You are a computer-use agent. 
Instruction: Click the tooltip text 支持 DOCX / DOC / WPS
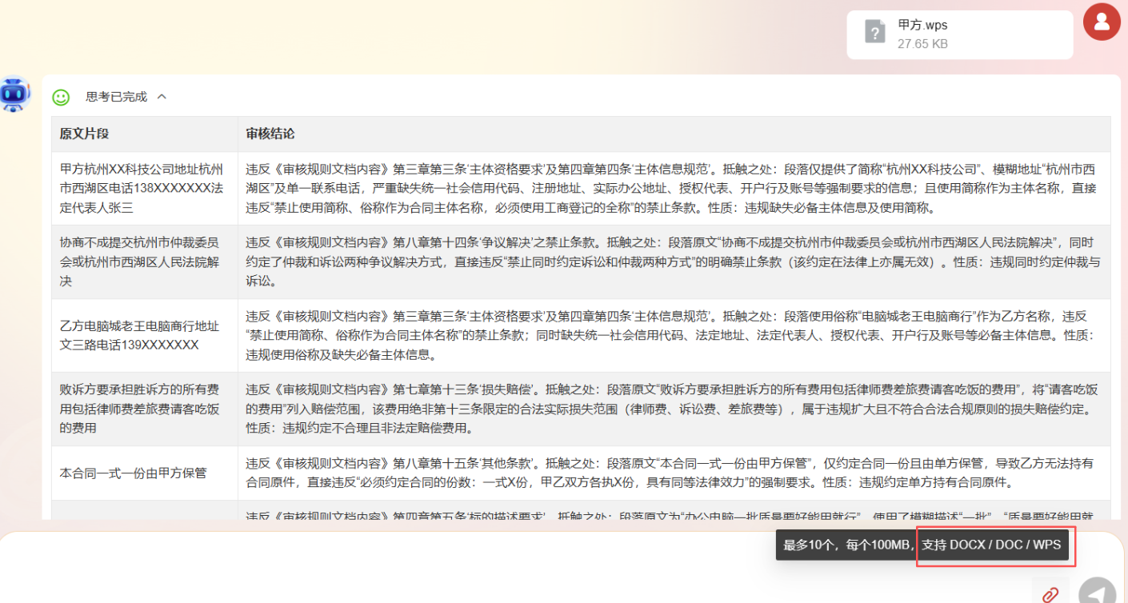[x=991, y=545]
